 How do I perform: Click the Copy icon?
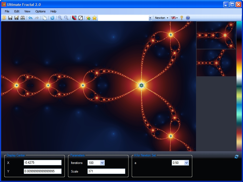pyautogui.click(x=45, y=18)
